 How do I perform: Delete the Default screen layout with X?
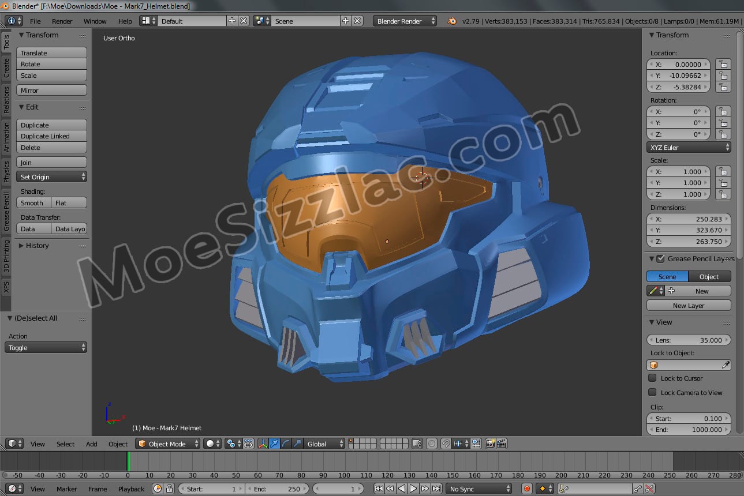[244, 21]
